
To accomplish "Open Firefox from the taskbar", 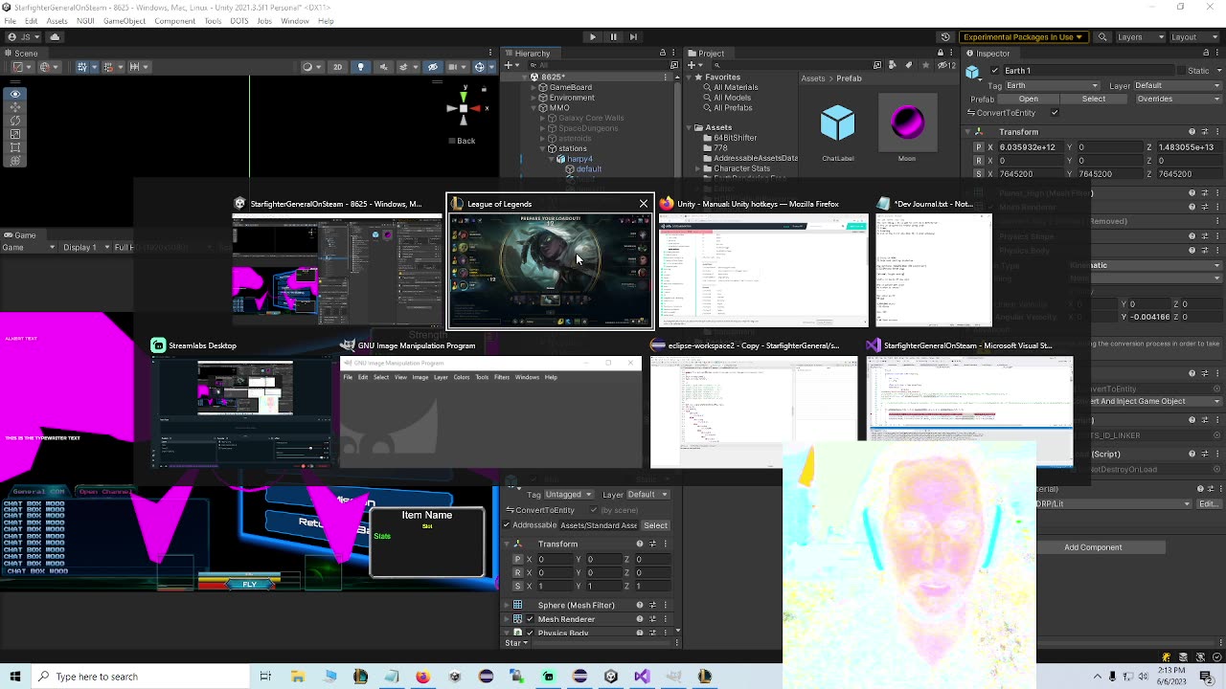I will 422,677.
